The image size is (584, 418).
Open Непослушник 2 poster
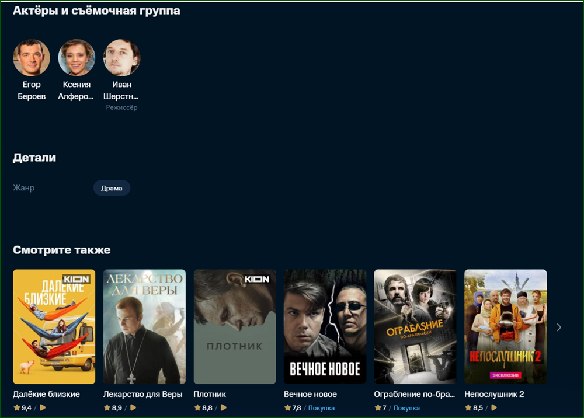point(505,326)
